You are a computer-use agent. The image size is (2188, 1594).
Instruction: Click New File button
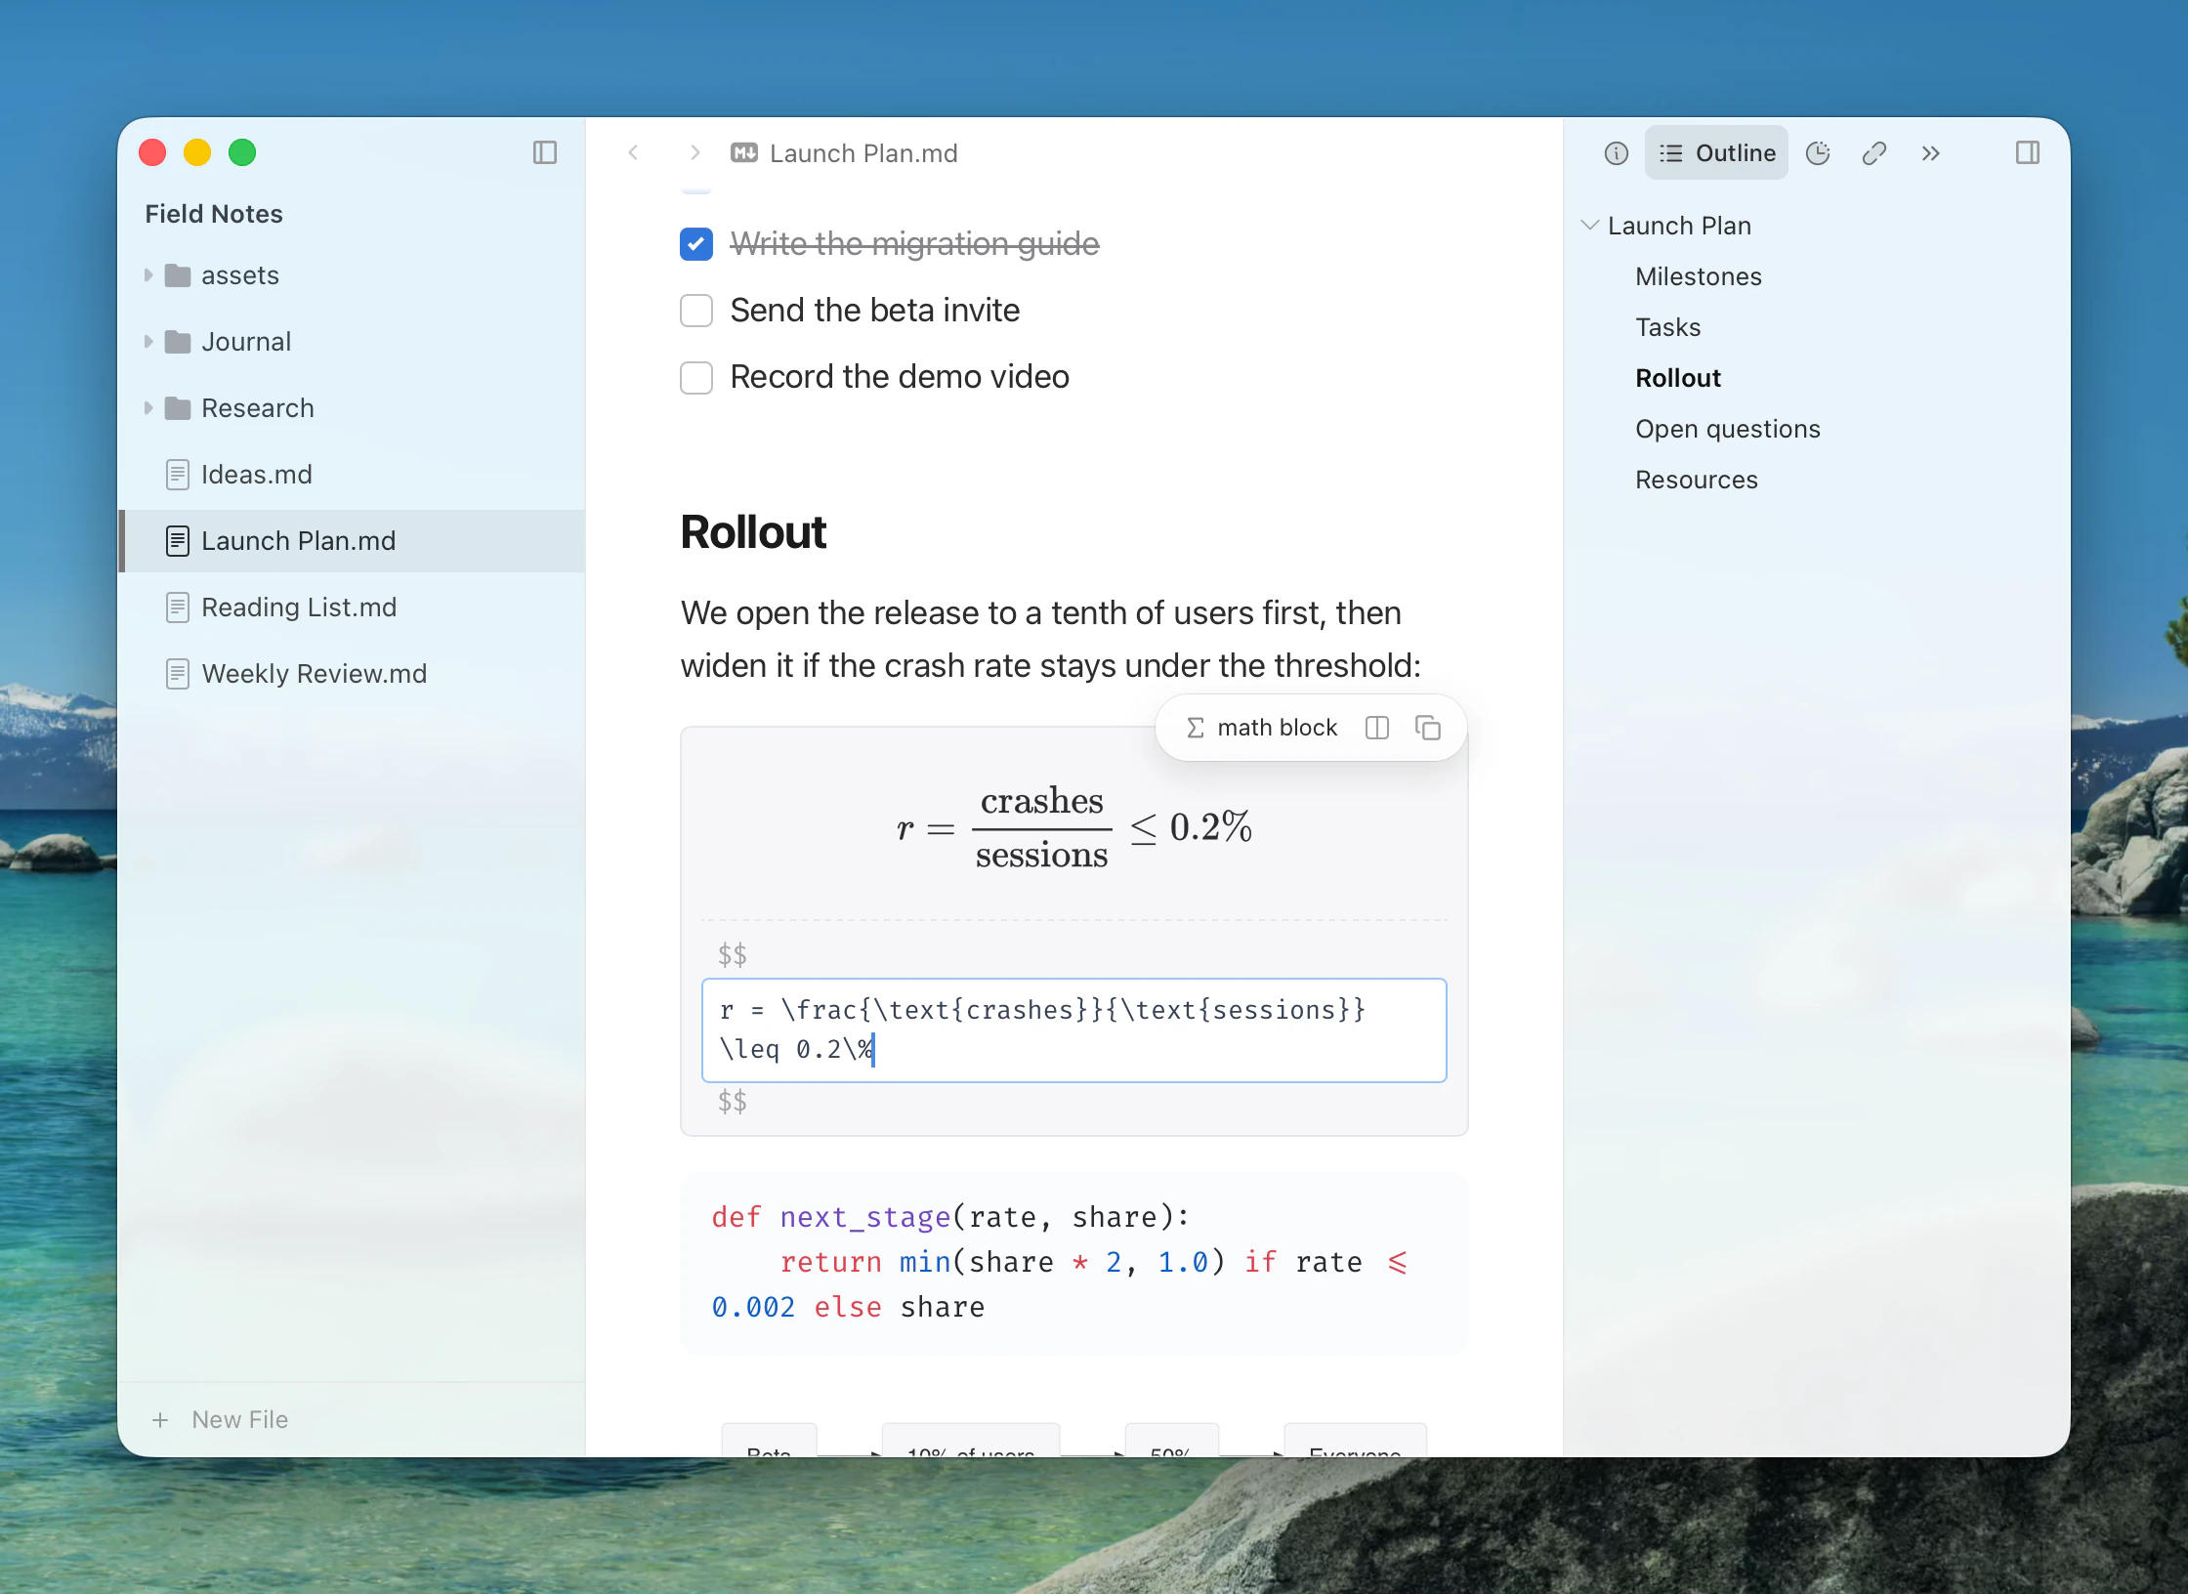[x=220, y=1419]
